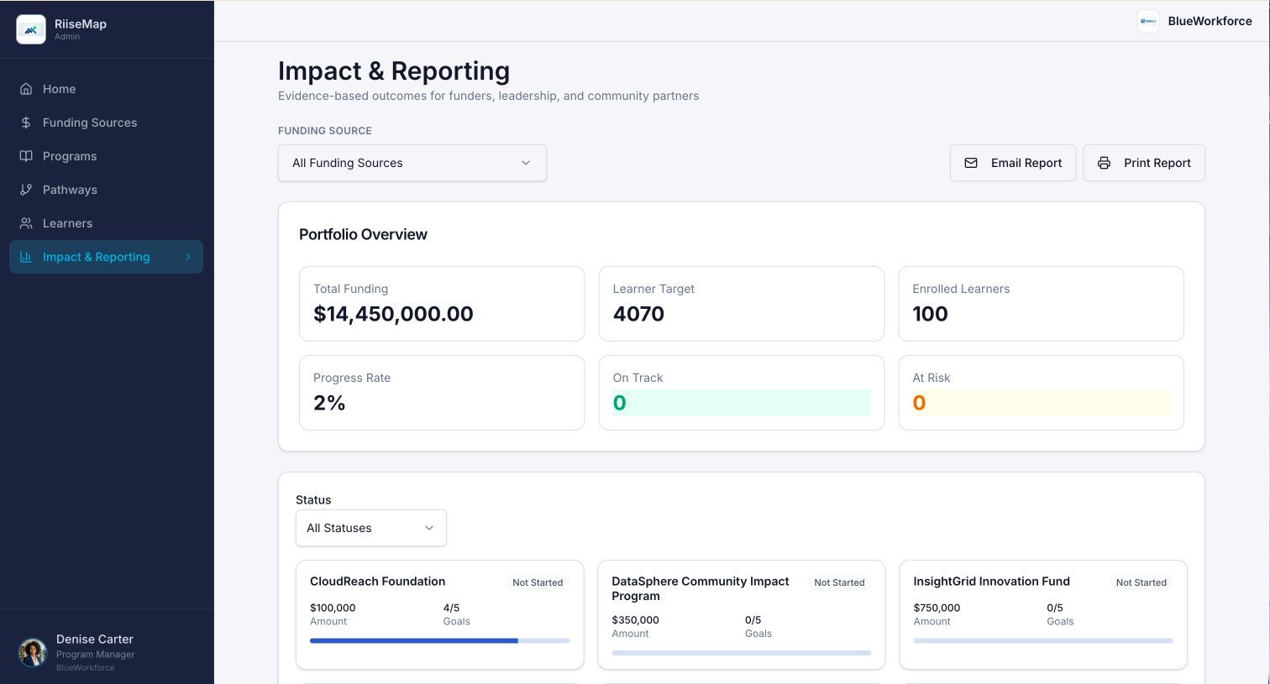This screenshot has height=684, width=1270.
Task: Click the envelope icon on Email Report
Action: 971,163
